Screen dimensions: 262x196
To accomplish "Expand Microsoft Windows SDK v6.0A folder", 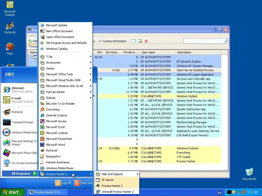I will tap(66, 86).
